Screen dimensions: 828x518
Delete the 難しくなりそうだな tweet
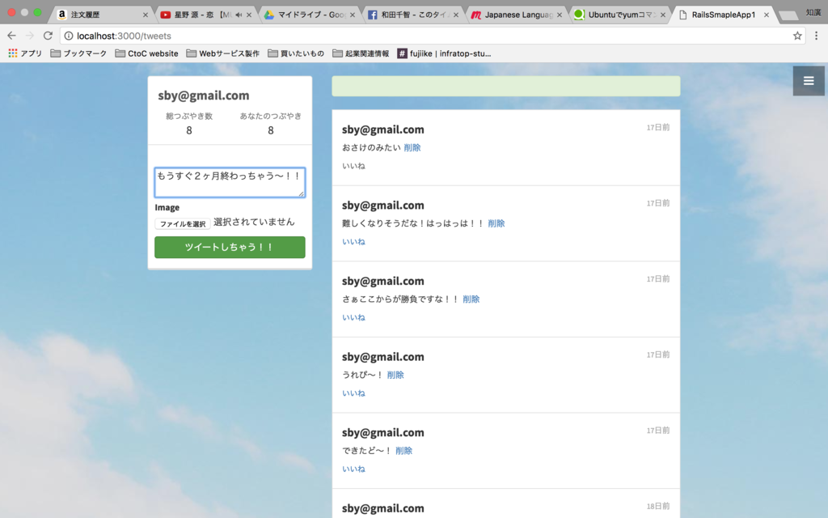496,223
